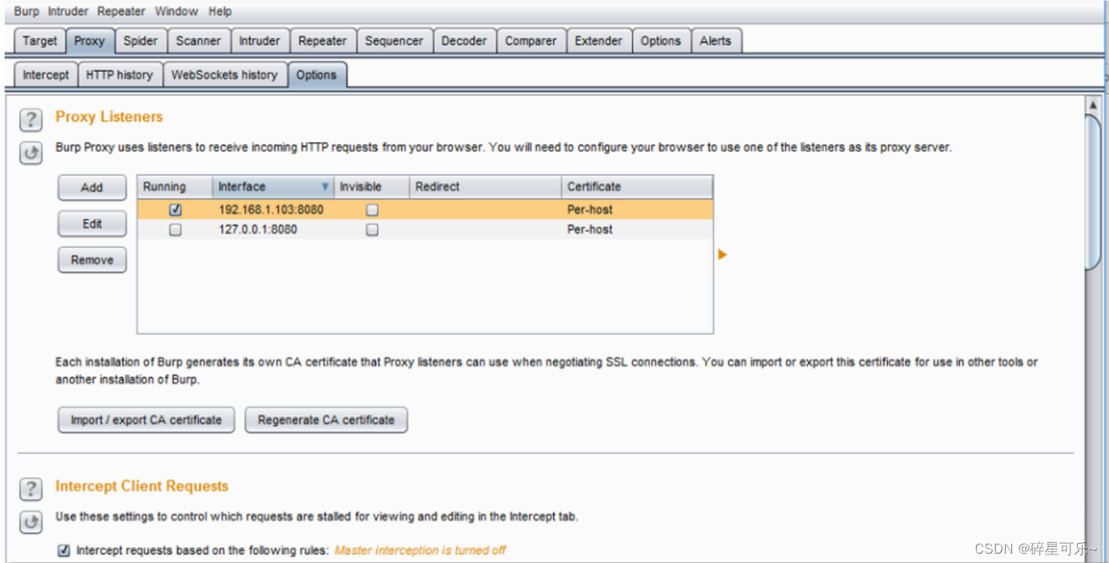
Task: Switch to the Repeater tab
Action: [x=322, y=41]
